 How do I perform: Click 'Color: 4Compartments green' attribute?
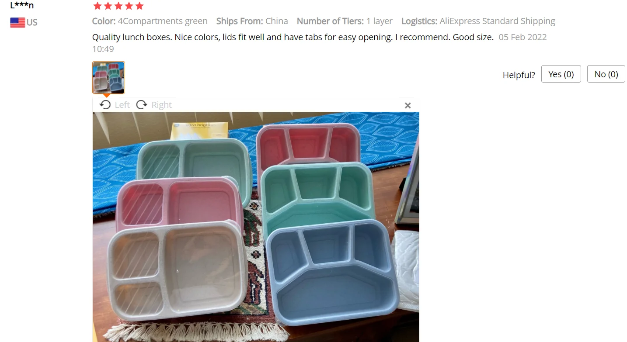[150, 21]
